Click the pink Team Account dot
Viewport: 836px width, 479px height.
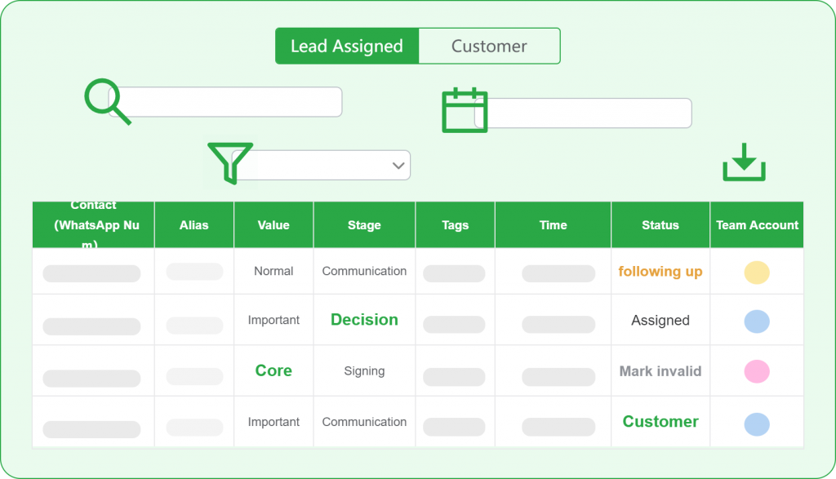pyautogui.click(x=756, y=370)
